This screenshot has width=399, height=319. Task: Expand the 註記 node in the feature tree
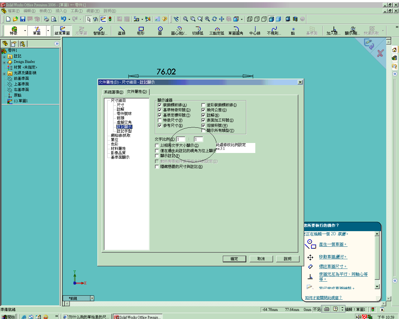click(x=4, y=57)
